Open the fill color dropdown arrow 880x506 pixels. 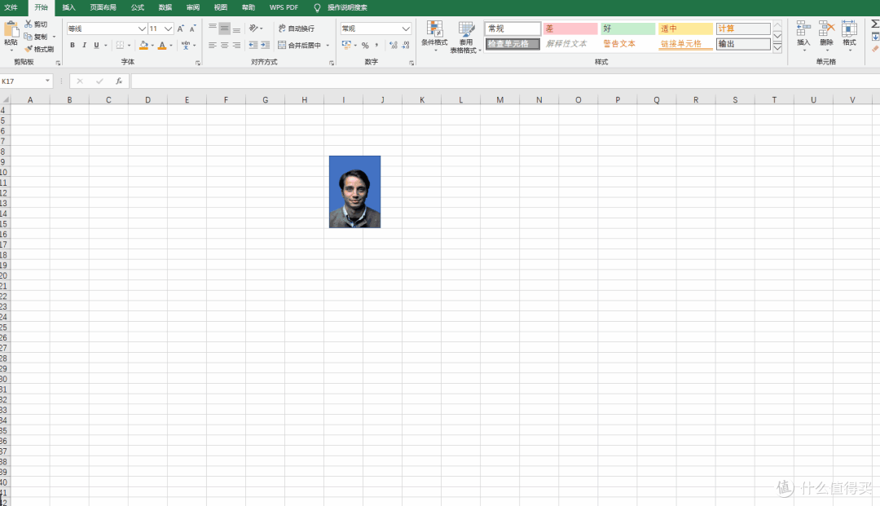click(x=152, y=46)
